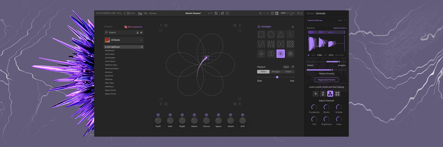Viewport: 443px width, 147px height.
Task: Select the Retrigger playback mode
Action: click(x=276, y=72)
